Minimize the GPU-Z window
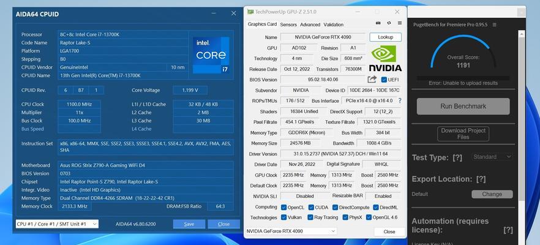 point(358,12)
